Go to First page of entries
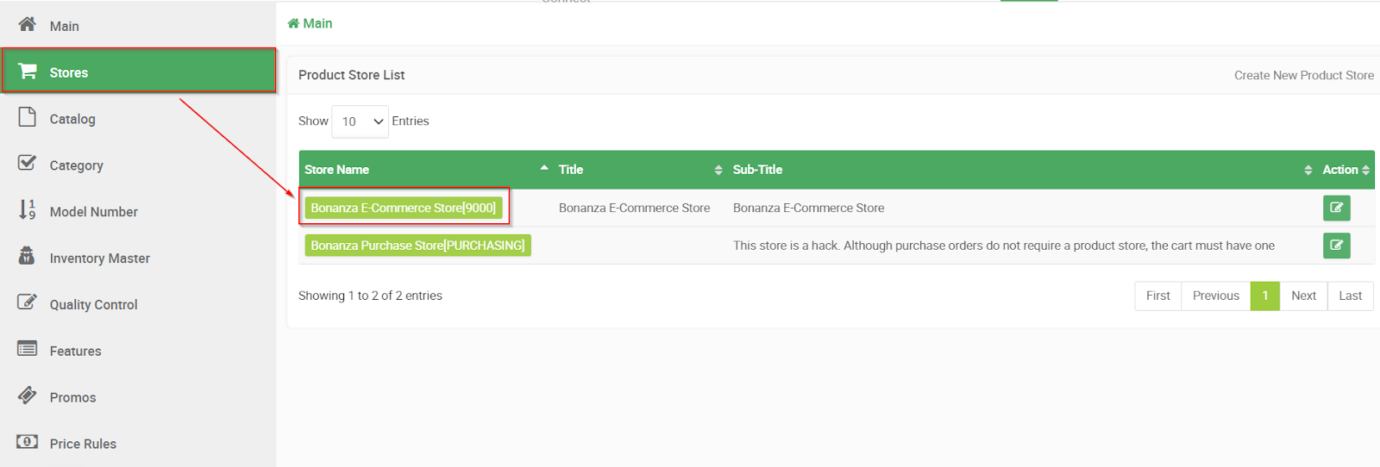 (1158, 296)
